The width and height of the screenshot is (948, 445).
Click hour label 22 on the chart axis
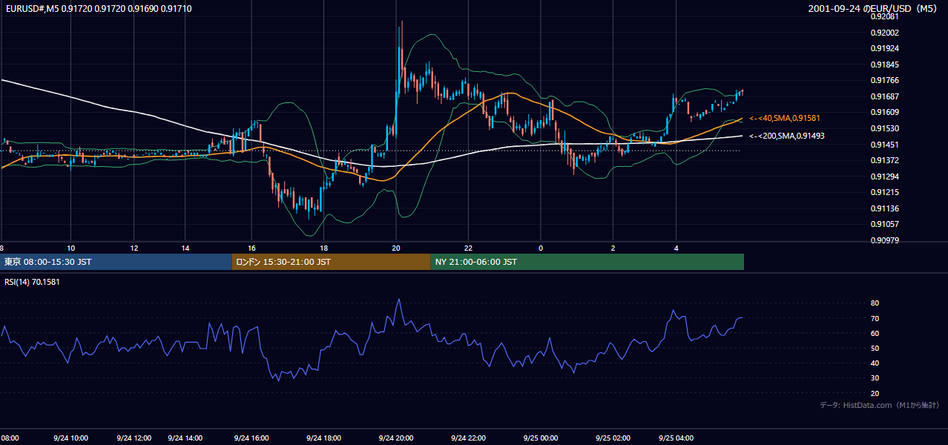tap(468, 248)
